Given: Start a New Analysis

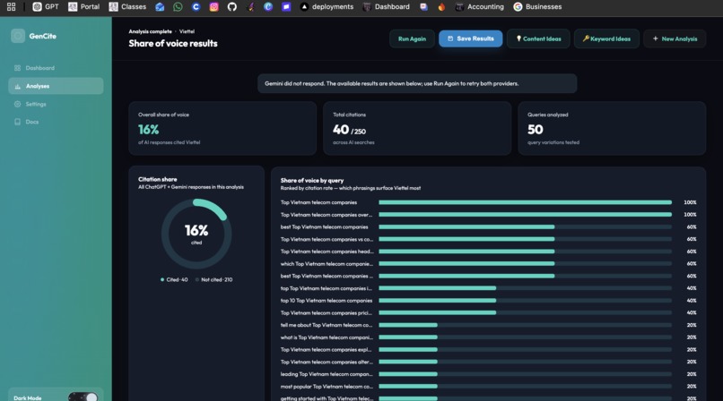Looking at the screenshot, I should tap(675, 38).
